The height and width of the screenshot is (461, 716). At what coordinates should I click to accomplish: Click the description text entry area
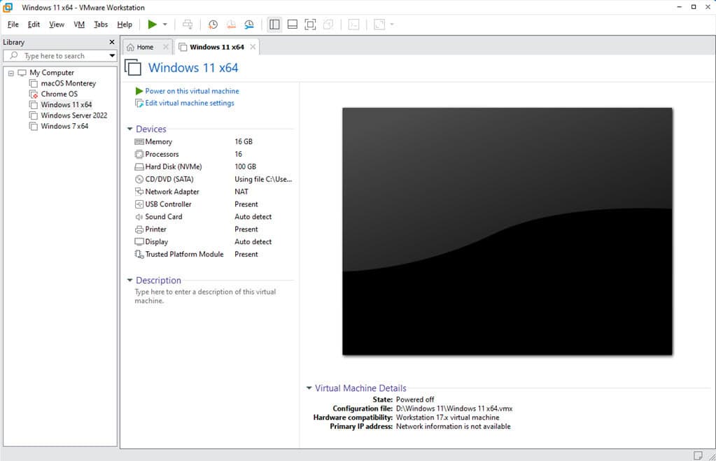coord(205,296)
